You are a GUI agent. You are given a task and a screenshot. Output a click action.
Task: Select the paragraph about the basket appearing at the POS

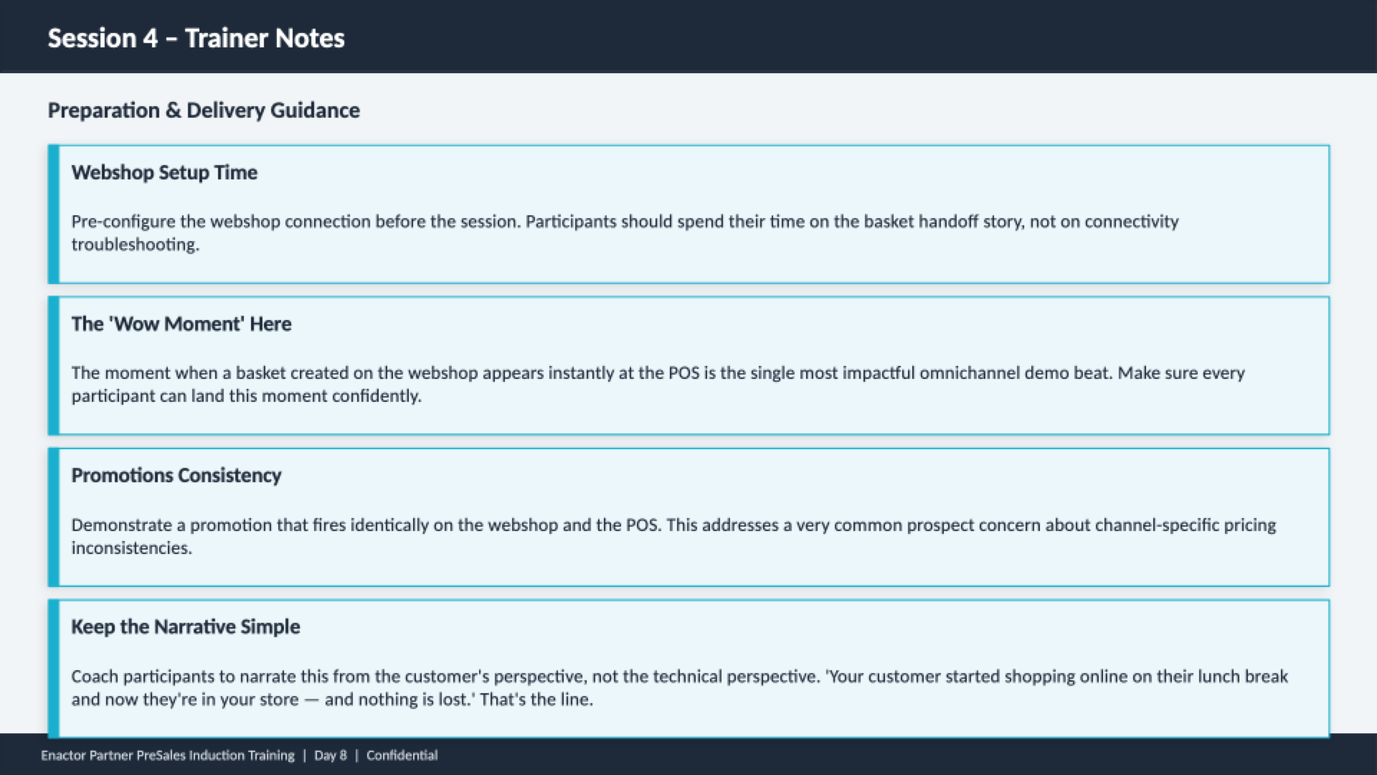point(658,384)
